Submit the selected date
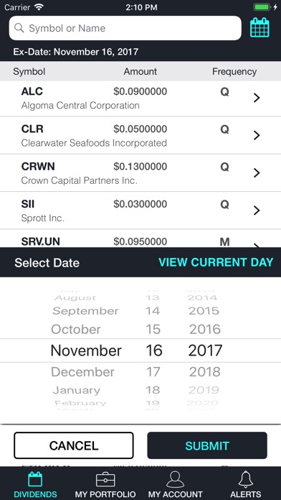The image size is (281, 500). (x=207, y=445)
